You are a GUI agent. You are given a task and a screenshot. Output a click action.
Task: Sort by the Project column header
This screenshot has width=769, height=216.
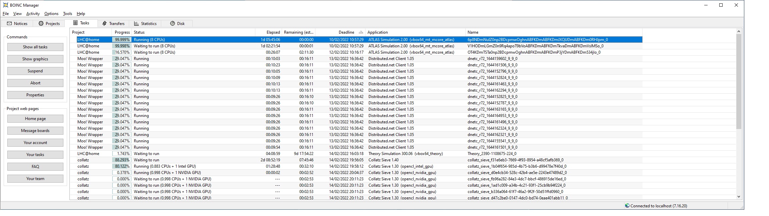tap(91, 32)
